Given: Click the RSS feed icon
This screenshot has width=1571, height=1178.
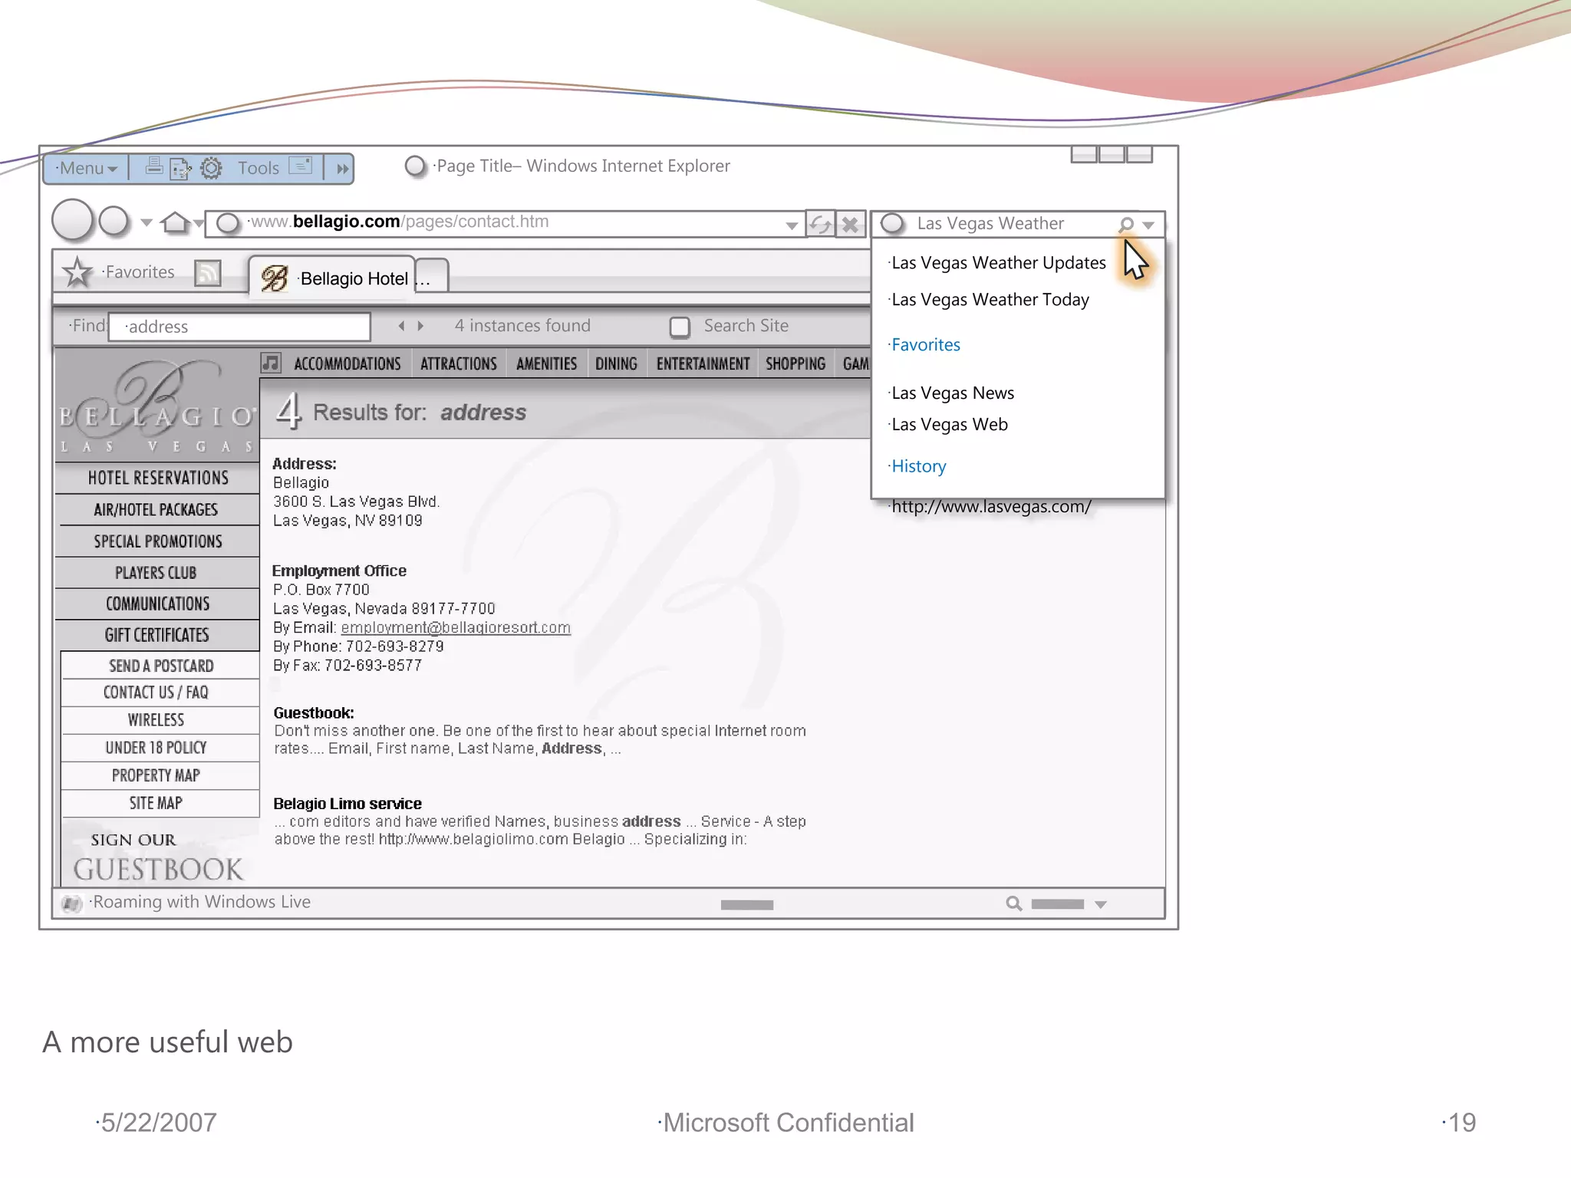Looking at the screenshot, I should [208, 273].
